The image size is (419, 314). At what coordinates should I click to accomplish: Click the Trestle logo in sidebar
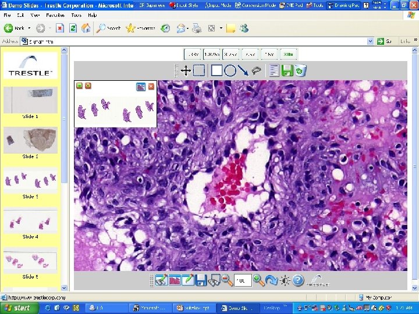[30, 66]
